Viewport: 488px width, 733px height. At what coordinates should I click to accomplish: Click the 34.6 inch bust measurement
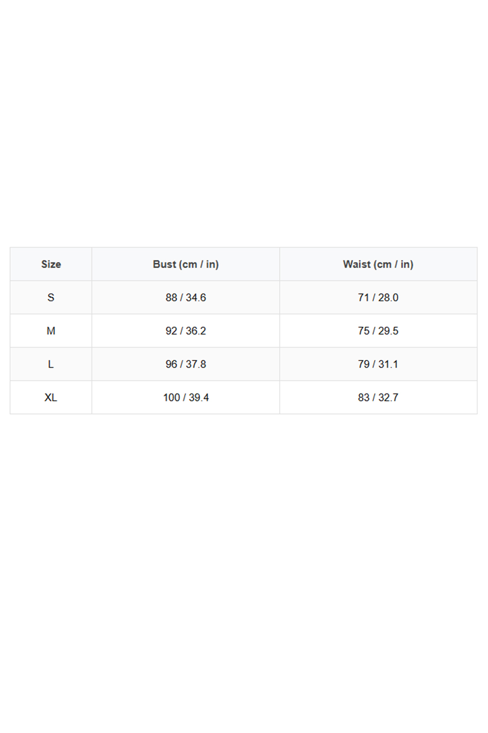tap(196, 297)
